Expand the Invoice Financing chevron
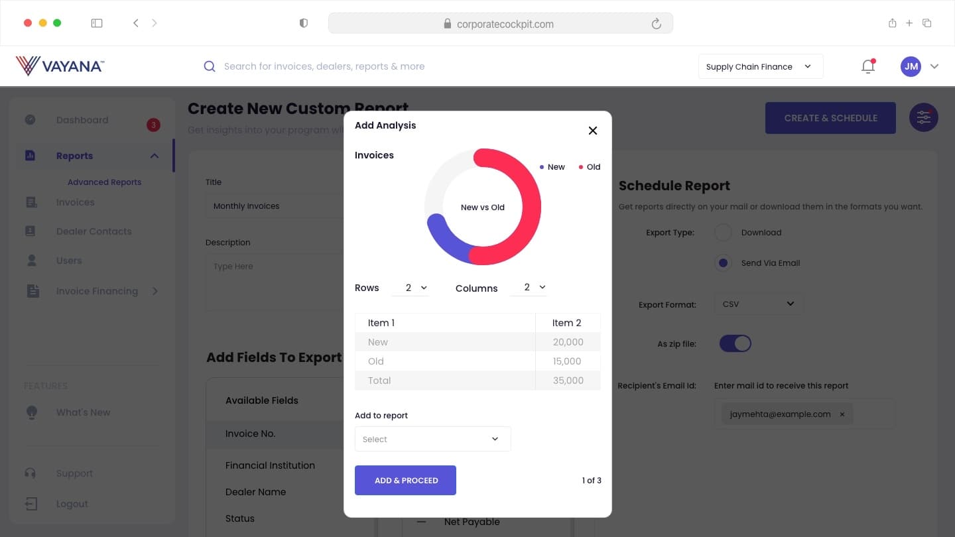This screenshot has height=537, width=955. pyautogui.click(x=155, y=291)
